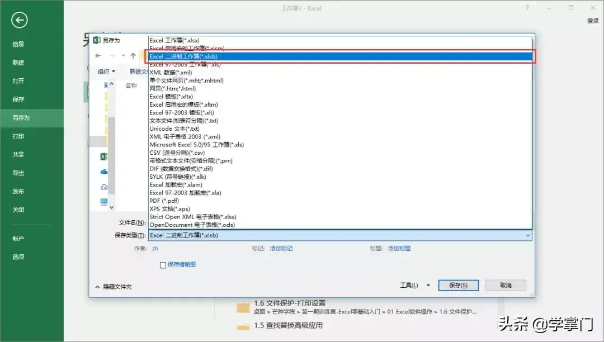
Task: Select CSV (逗号分隔)(*.csv) format
Action: [x=340, y=153]
